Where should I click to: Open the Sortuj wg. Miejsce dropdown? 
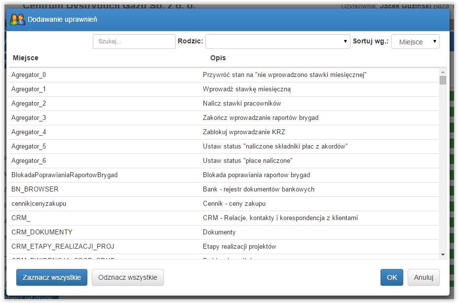coord(415,41)
